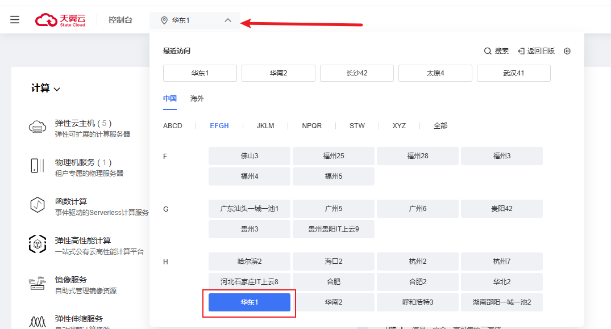Open the hamburger navigation menu

[15, 20]
